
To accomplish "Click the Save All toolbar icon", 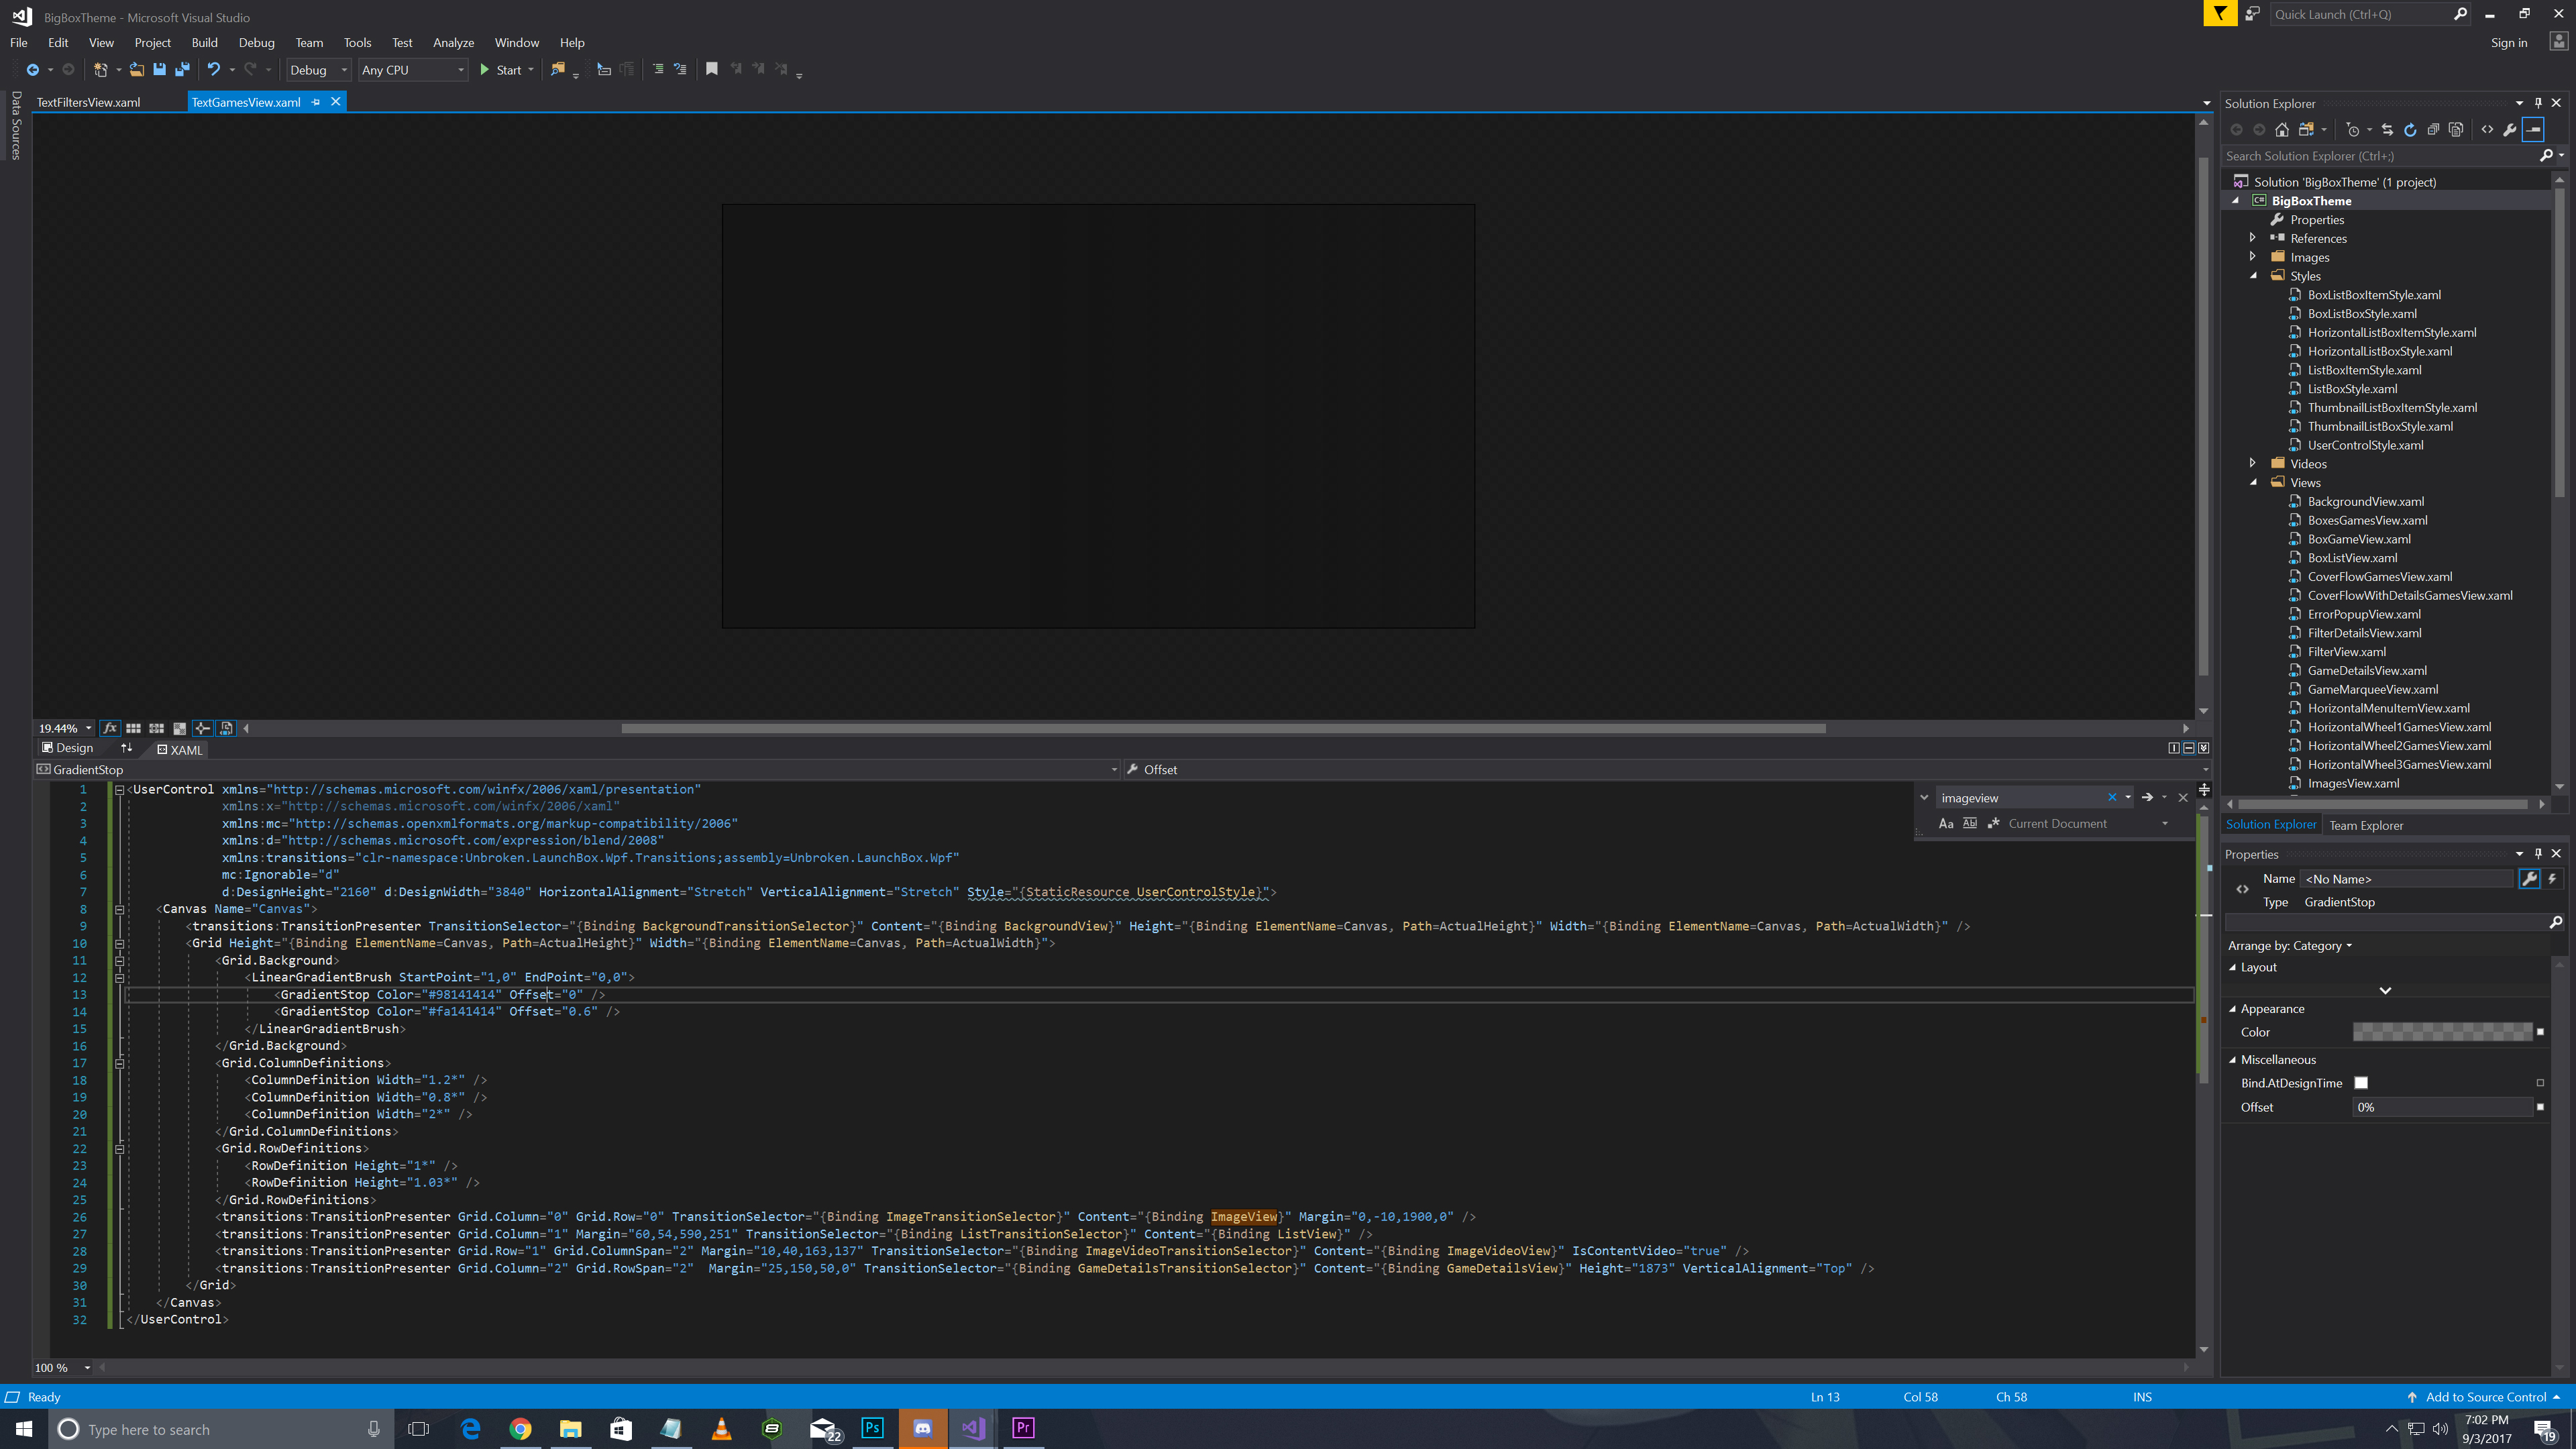I will [x=182, y=69].
